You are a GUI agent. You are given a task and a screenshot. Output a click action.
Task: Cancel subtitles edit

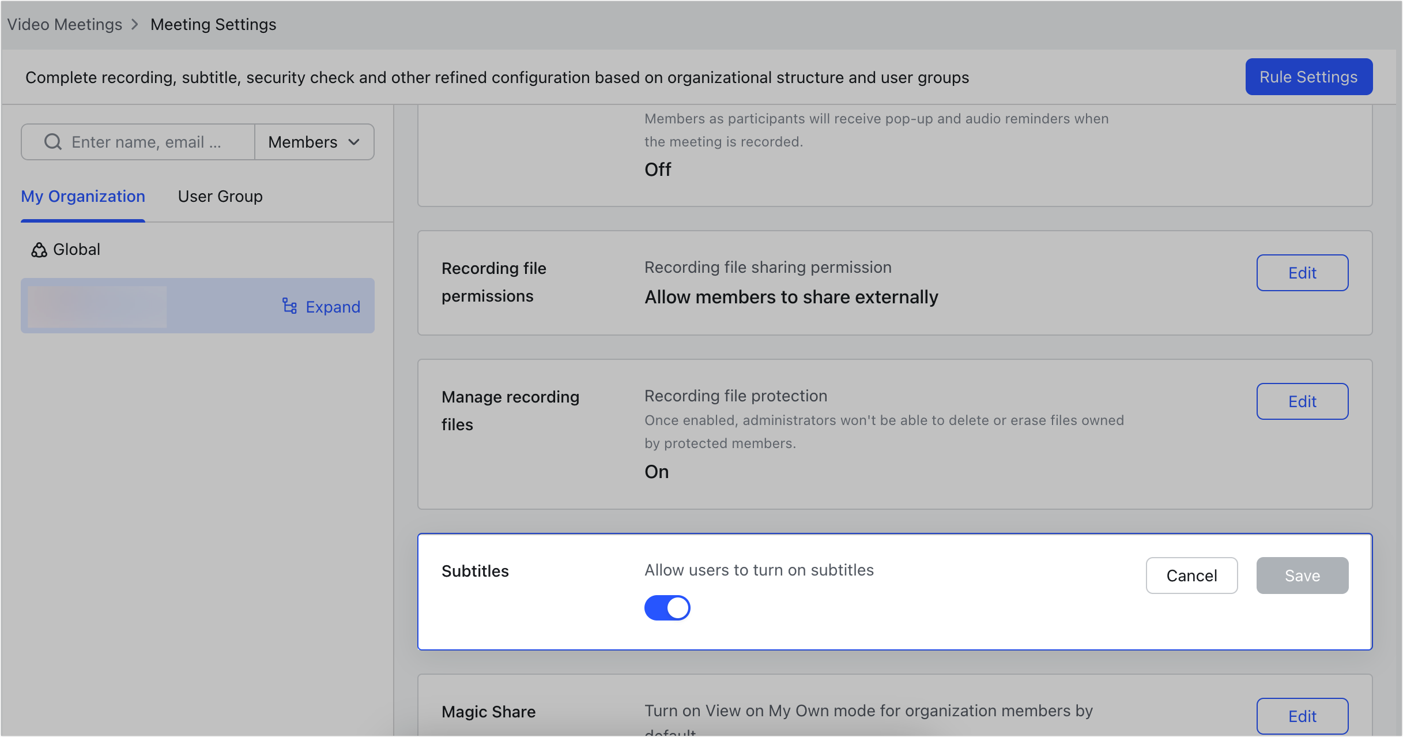(1191, 576)
